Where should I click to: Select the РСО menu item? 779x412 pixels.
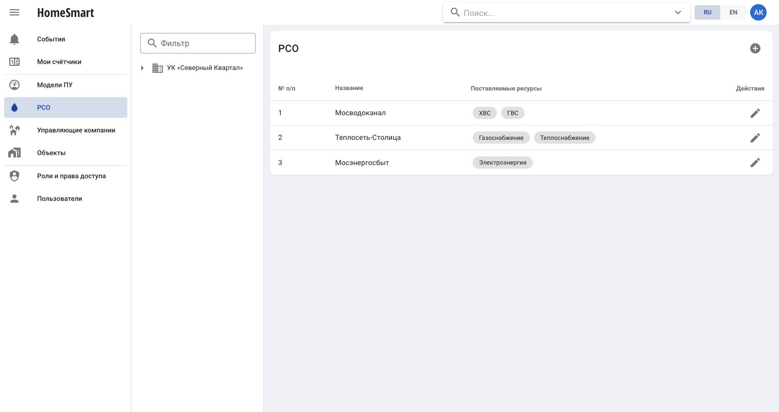tap(65, 108)
